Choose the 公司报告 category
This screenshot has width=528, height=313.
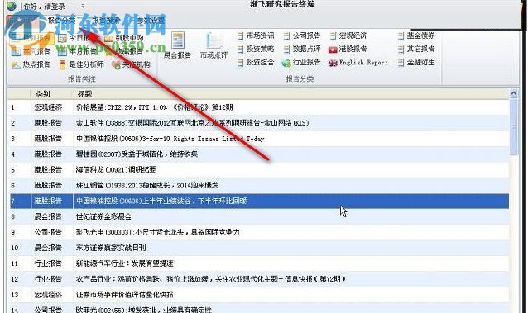[x=302, y=36]
